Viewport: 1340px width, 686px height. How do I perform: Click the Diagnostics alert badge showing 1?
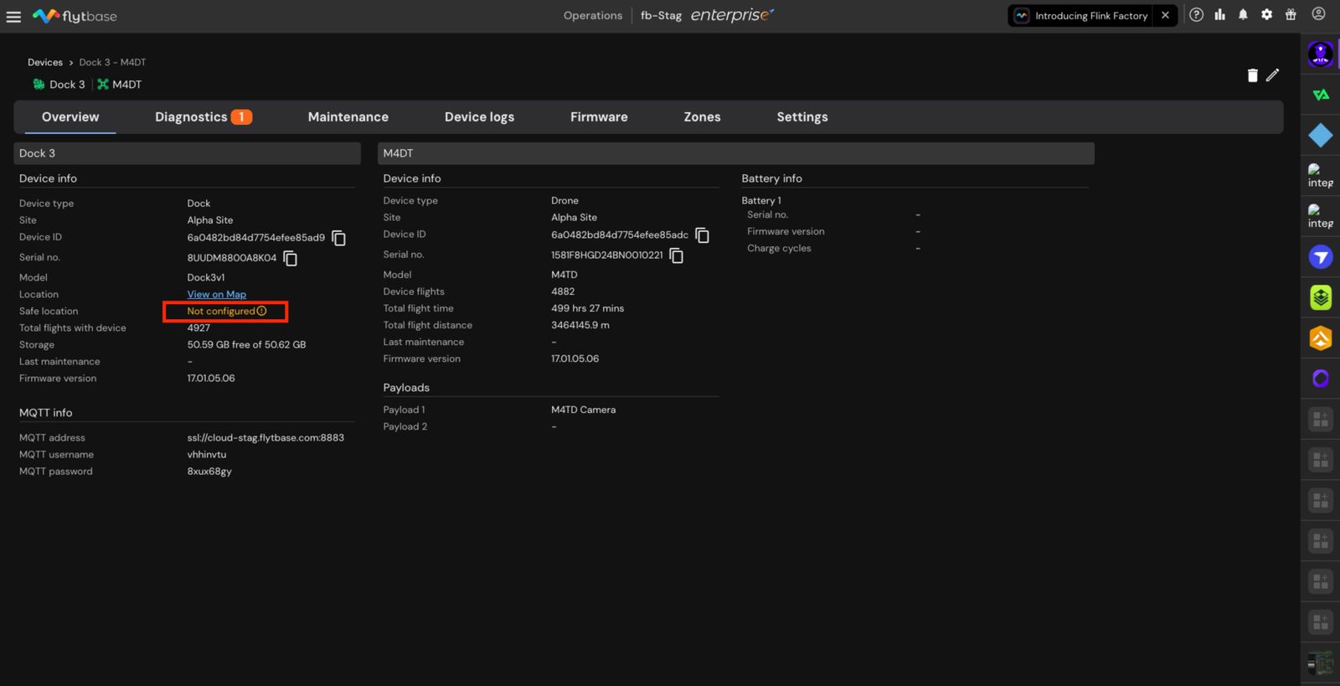pos(241,117)
